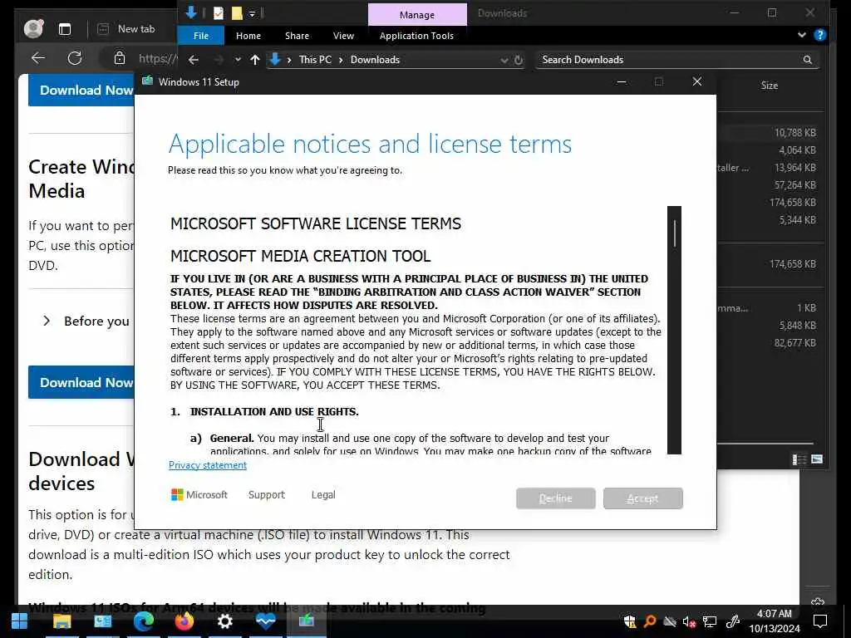The height and width of the screenshot is (638, 851).
Task: Open the Windows Security tray icon
Action: (x=630, y=621)
